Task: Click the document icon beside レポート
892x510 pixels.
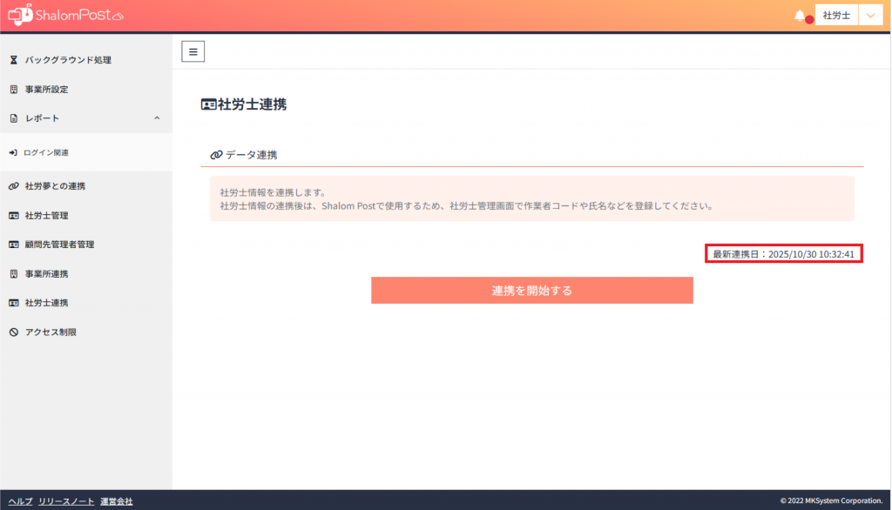Action: (x=13, y=118)
